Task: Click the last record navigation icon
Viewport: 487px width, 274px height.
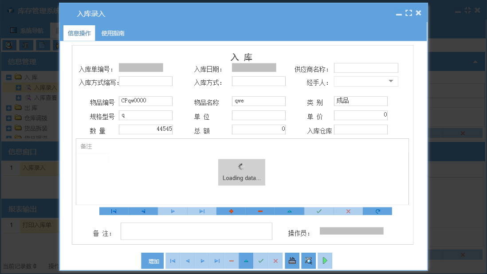Action: (202, 211)
